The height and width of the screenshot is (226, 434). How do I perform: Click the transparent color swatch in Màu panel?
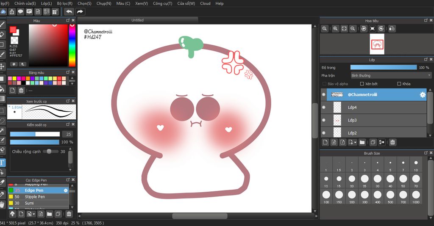pos(14,41)
